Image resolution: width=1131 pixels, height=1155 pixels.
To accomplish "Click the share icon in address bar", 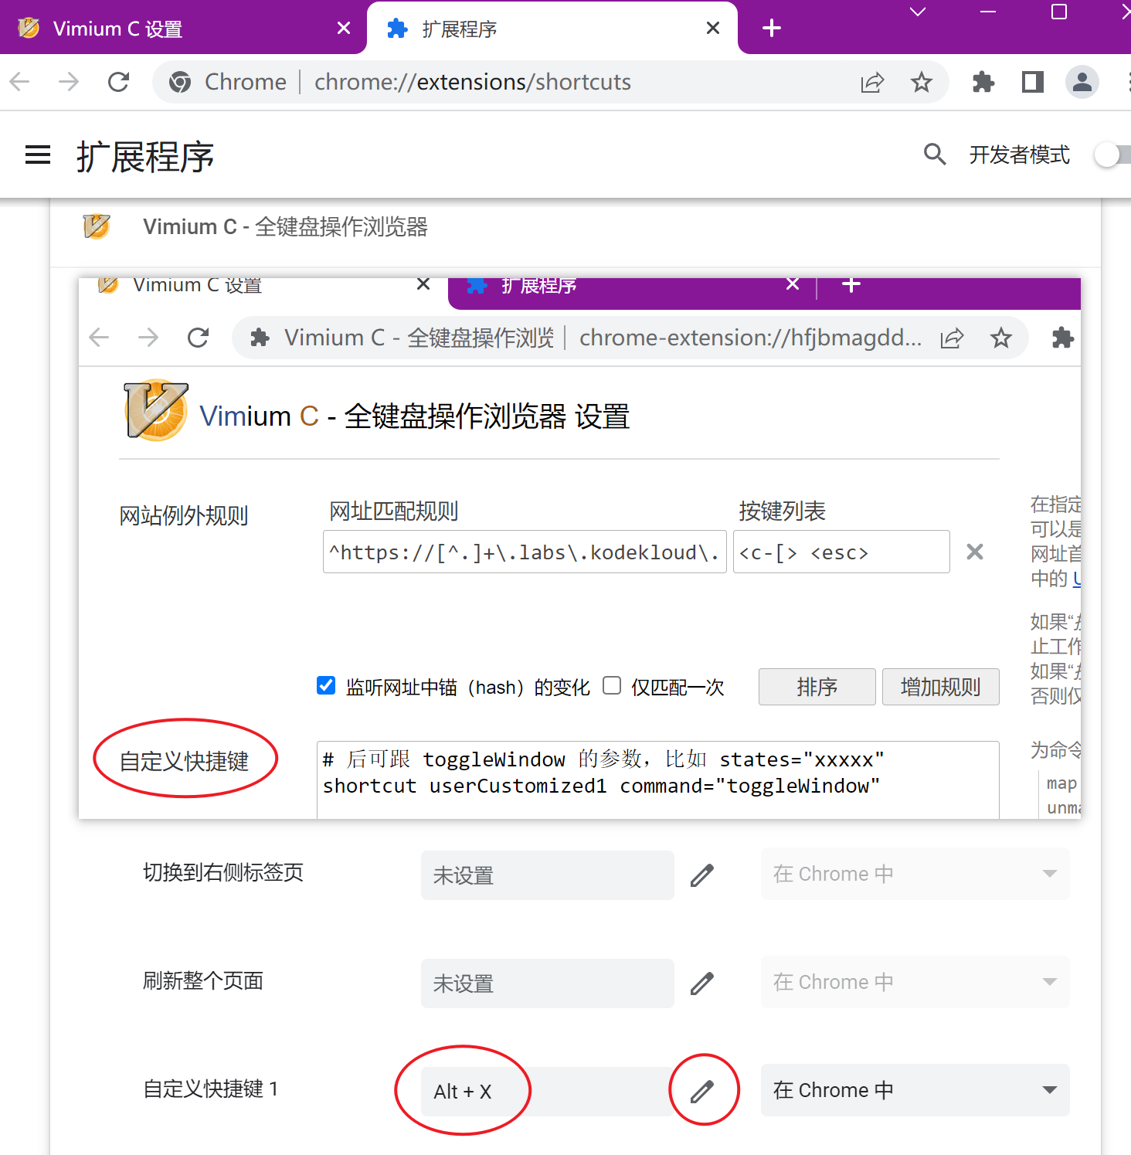I will [872, 81].
